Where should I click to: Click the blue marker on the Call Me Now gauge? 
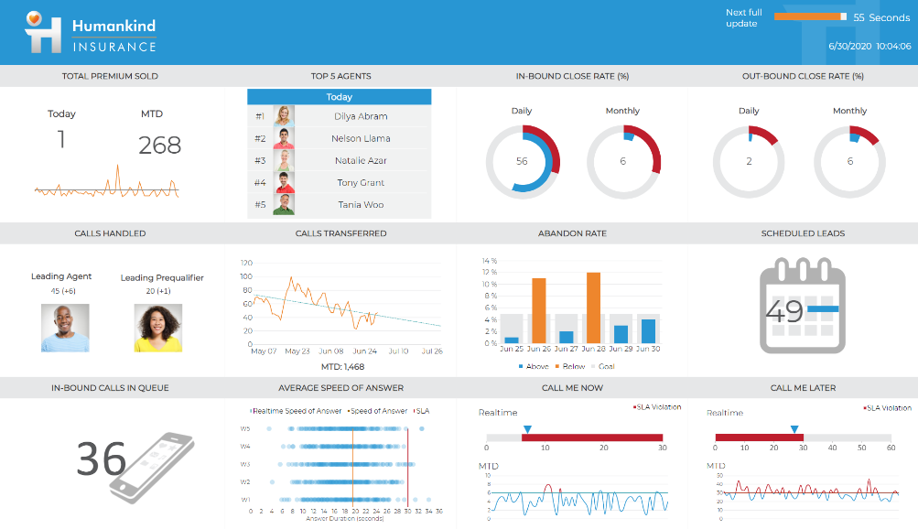click(x=527, y=426)
